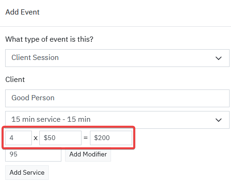Click the quantity field showing 4
Viewport: 231px width, 185px height.
[x=18, y=138]
